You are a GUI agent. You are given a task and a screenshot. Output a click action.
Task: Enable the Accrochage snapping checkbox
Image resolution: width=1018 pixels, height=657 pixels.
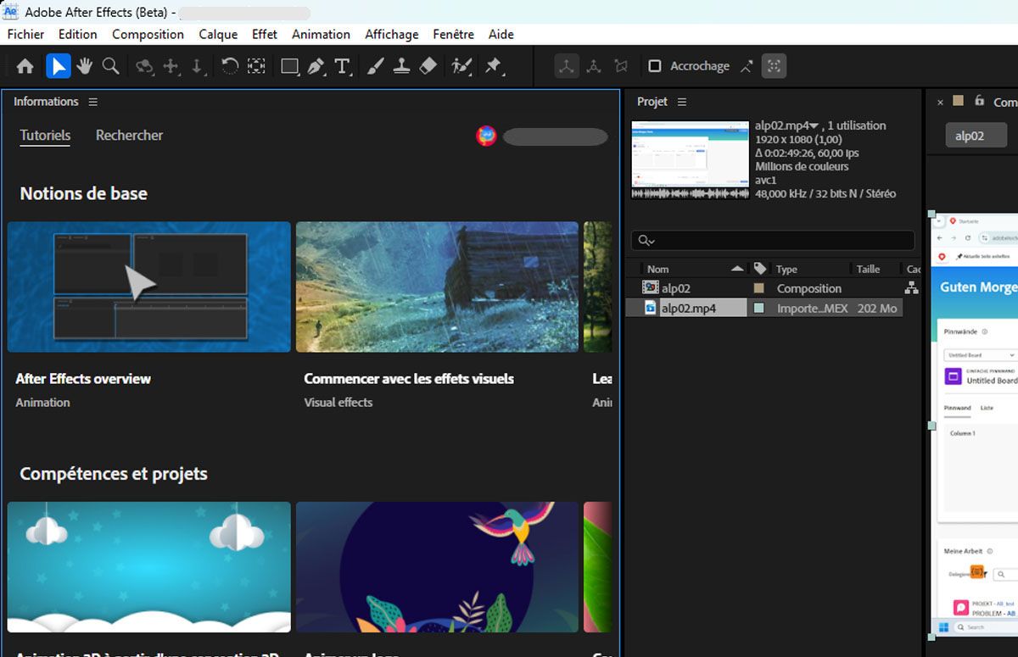click(x=655, y=66)
